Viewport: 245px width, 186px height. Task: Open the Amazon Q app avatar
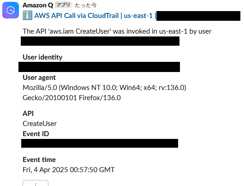coord(11,10)
